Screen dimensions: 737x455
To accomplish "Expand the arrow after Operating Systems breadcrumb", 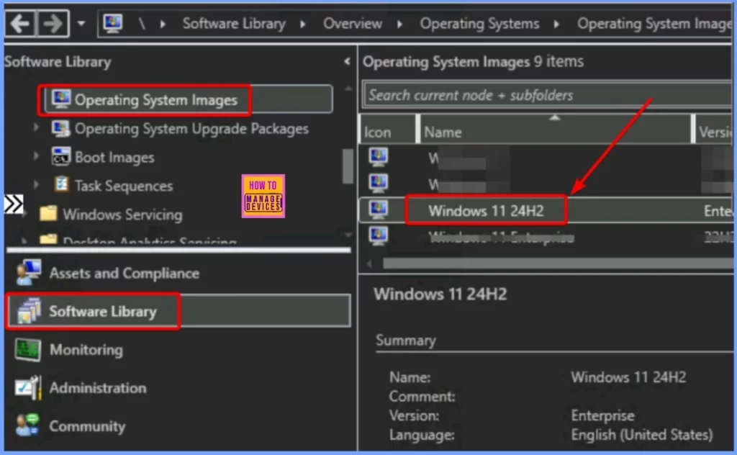I will pos(556,24).
